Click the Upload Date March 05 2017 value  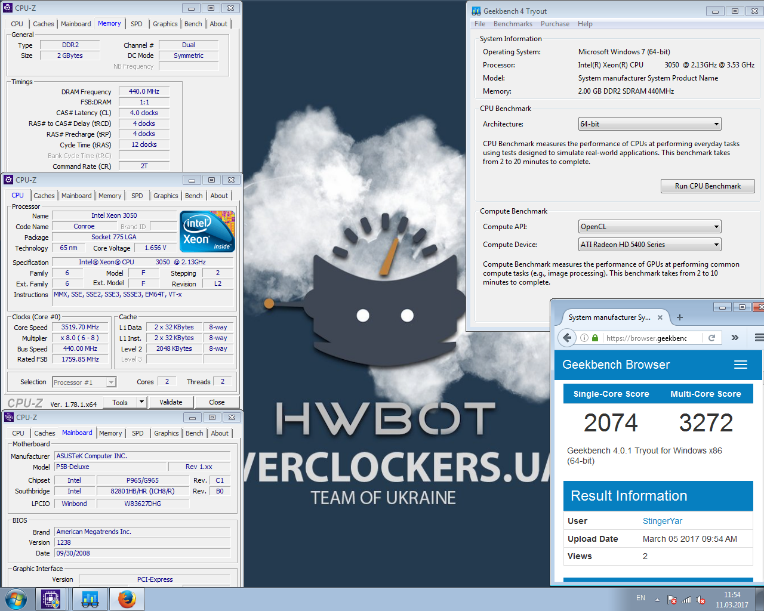[x=690, y=539]
